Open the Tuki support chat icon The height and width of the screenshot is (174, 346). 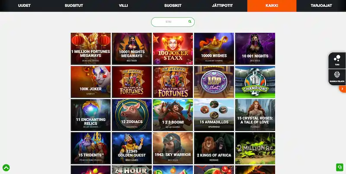click(337, 60)
